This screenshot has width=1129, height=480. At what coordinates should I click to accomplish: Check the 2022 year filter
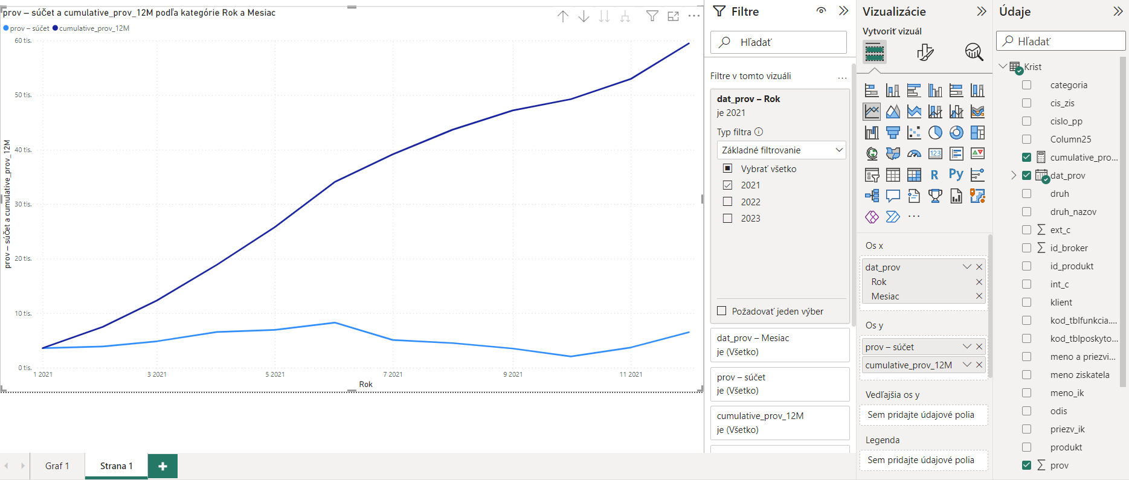728,202
